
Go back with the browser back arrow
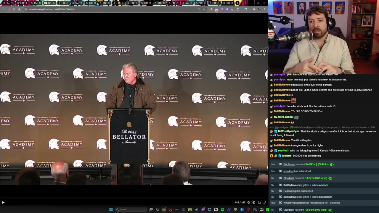pyautogui.click(x=4, y=9)
